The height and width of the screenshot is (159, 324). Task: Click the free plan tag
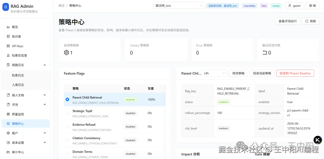(x=264, y=6)
